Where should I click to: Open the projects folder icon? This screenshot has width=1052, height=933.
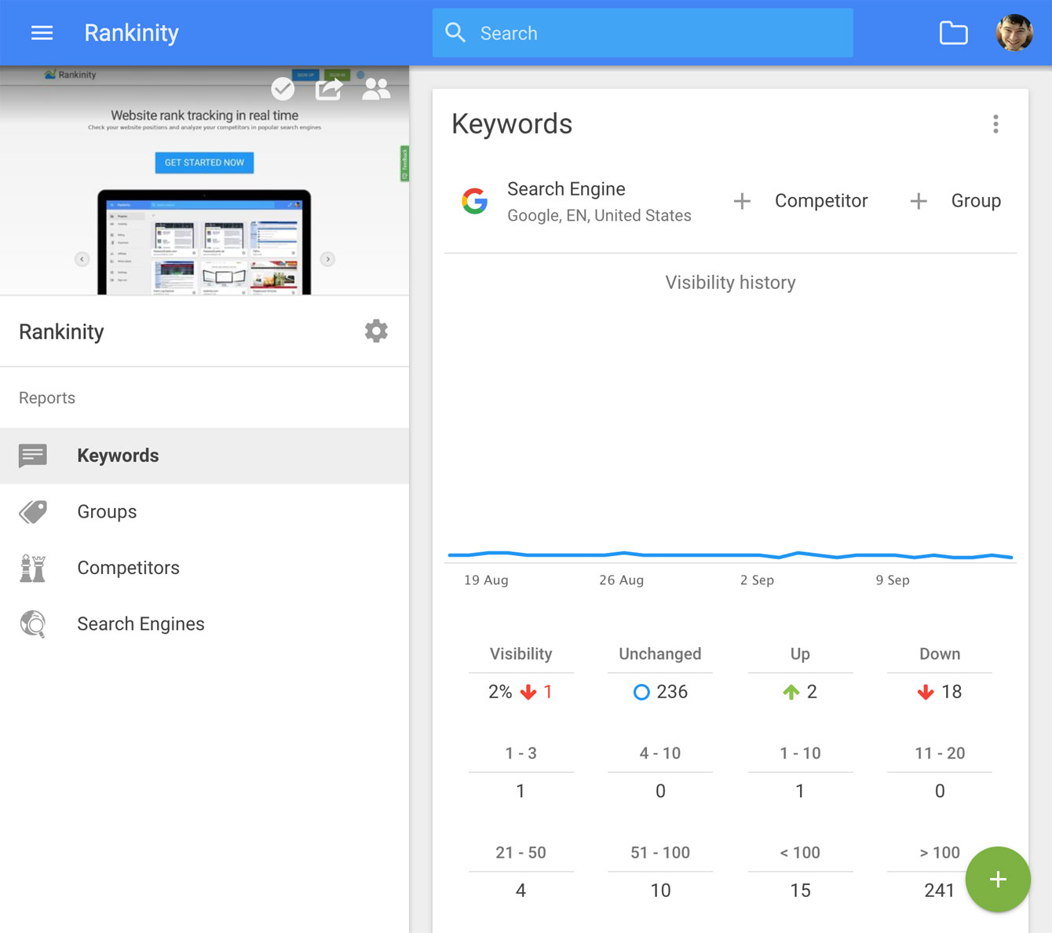pos(953,33)
